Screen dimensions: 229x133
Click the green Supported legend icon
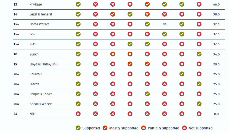pos(78,128)
